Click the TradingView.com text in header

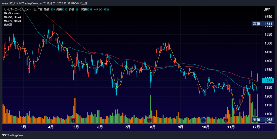32,3
